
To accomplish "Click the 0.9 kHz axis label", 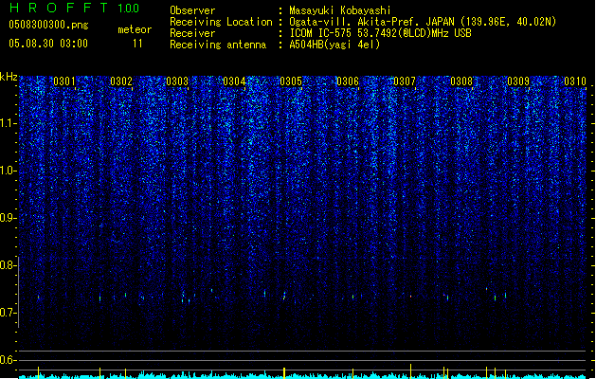I will pyautogui.click(x=8, y=218).
